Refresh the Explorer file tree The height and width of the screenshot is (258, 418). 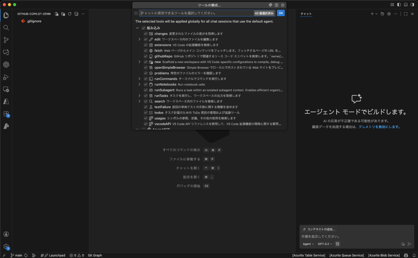[70, 14]
